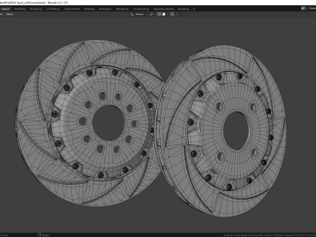Click the snap increment grid icon
Viewport: 316px width, 237px height.
click(x=164, y=14)
